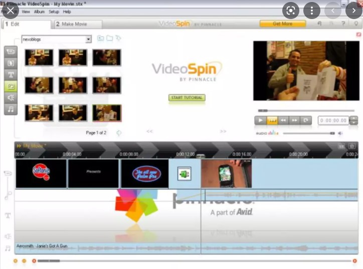Click the highlighted go-to-start playback button
The width and height of the screenshot is (363, 269).
(272, 120)
